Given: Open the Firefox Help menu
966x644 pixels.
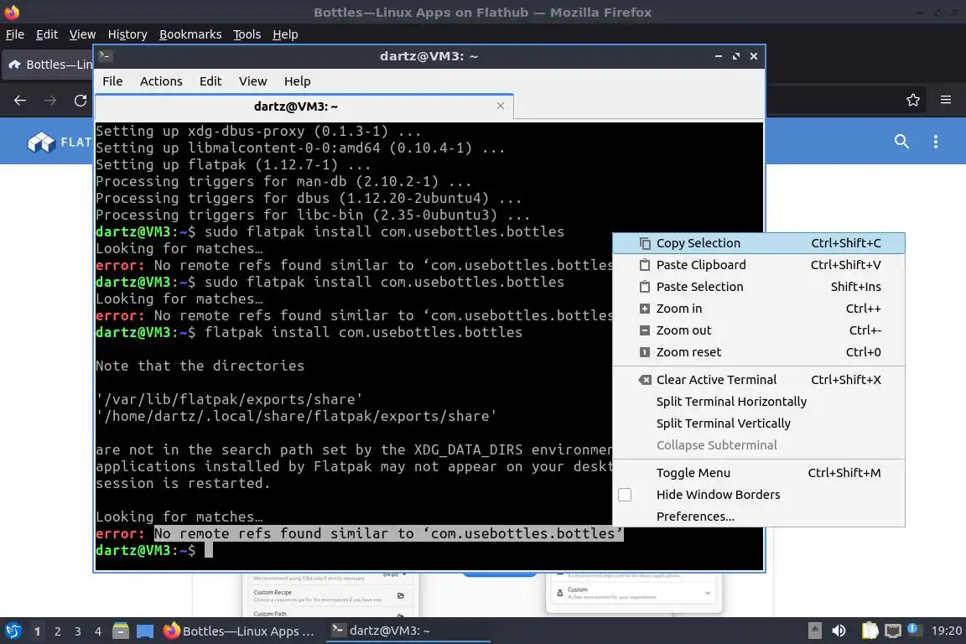Looking at the screenshot, I should (x=285, y=34).
